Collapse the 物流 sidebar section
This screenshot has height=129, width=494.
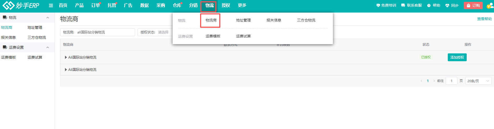click(48, 18)
